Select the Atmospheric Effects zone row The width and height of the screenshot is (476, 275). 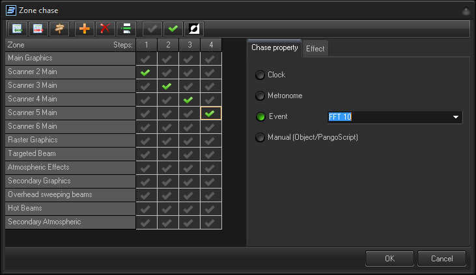[x=70, y=167]
